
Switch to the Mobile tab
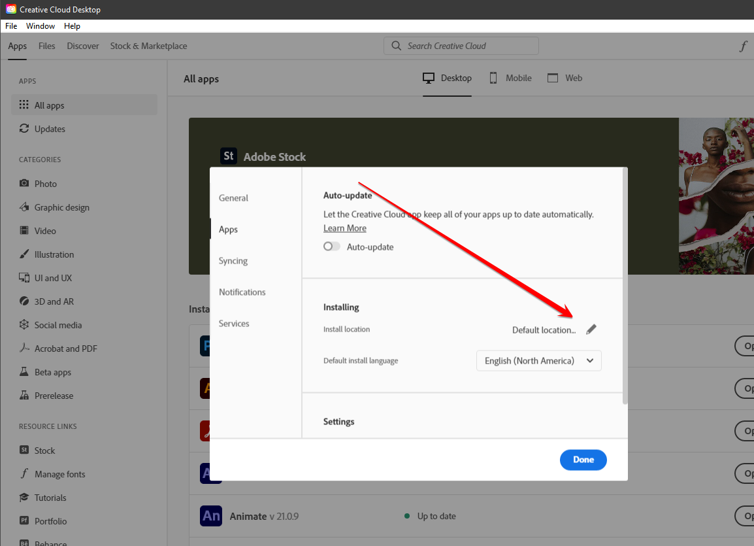pyautogui.click(x=510, y=78)
